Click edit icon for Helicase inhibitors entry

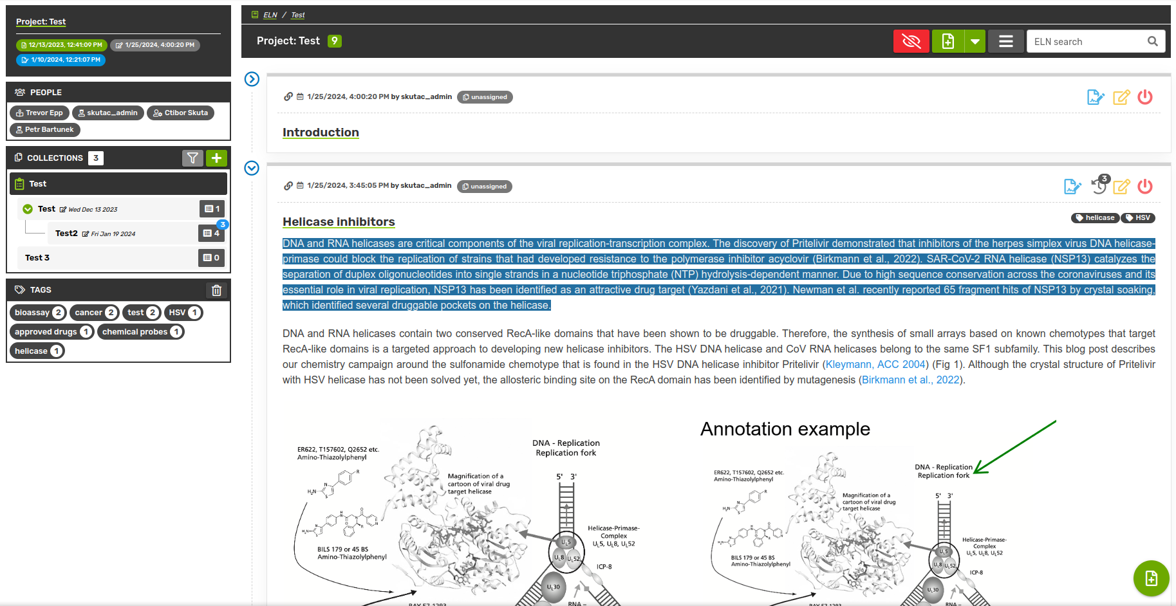pyautogui.click(x=1121, y=187)
